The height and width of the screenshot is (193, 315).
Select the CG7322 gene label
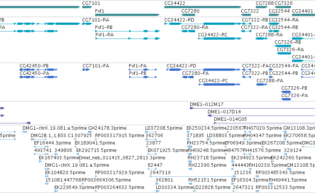click(250, 11)
